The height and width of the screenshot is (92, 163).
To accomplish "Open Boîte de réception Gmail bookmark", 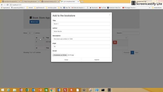I will [x=78, y=8].
